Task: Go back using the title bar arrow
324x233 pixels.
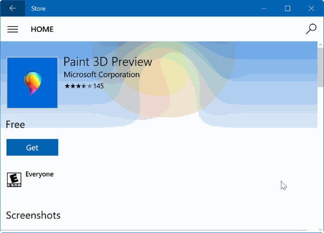Action: [x=12, y=8]
